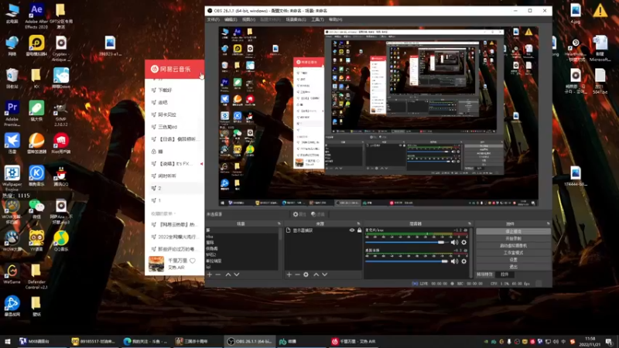
Task: Open source properties gear below Sources list
Action: click(306, 275)
